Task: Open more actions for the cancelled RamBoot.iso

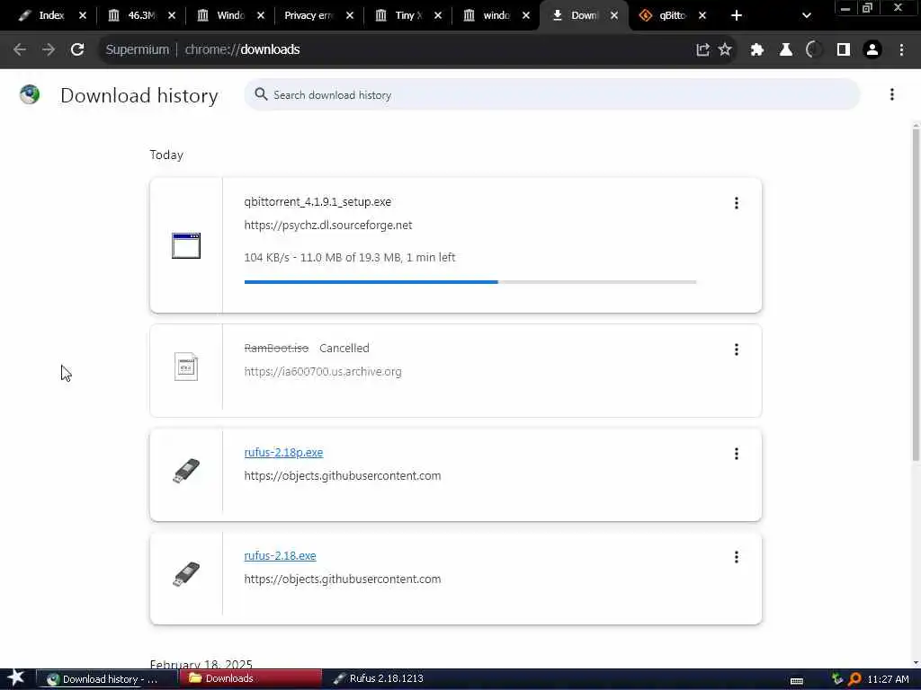Action: coord(736,349)
